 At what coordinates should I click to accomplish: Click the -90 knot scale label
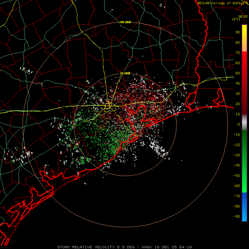point(237,217)
